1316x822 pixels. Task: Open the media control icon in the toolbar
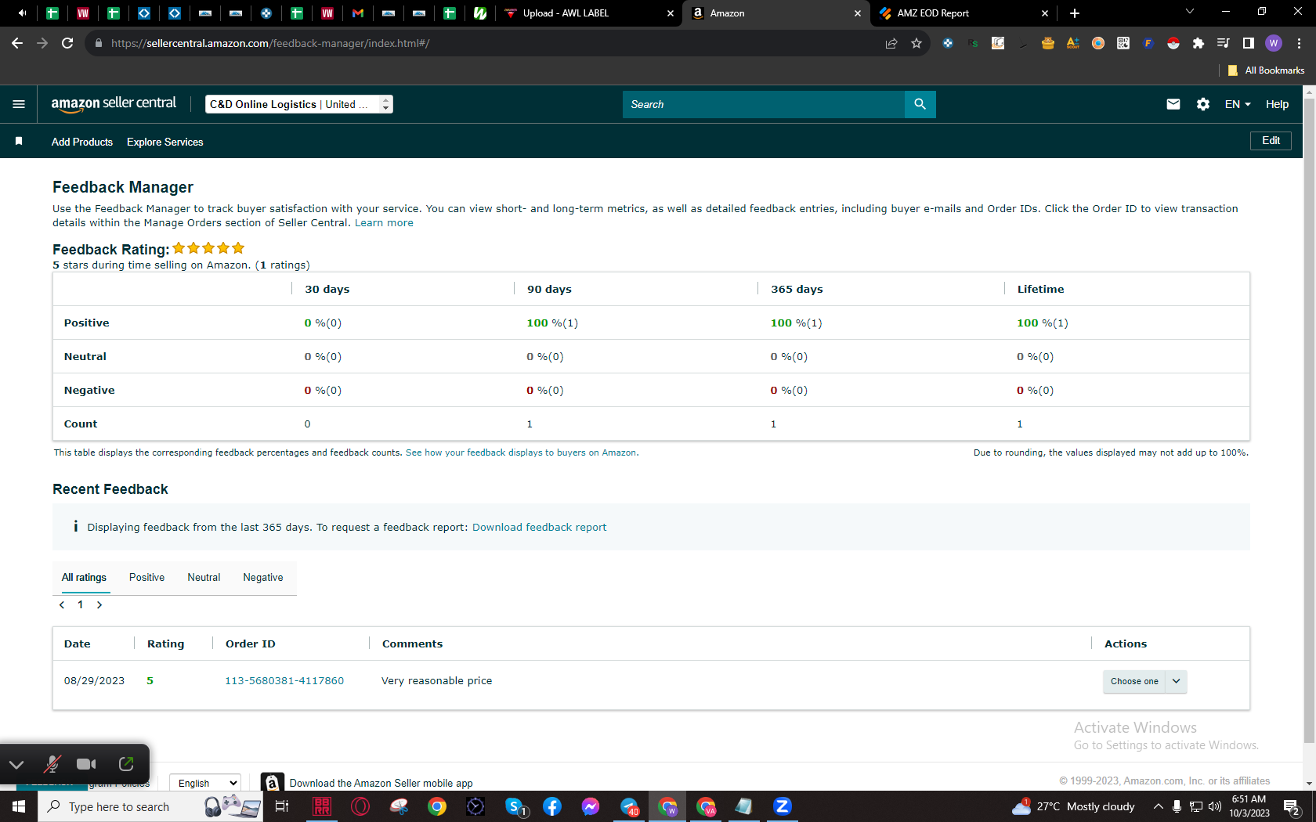click(x=1223, y=43)
